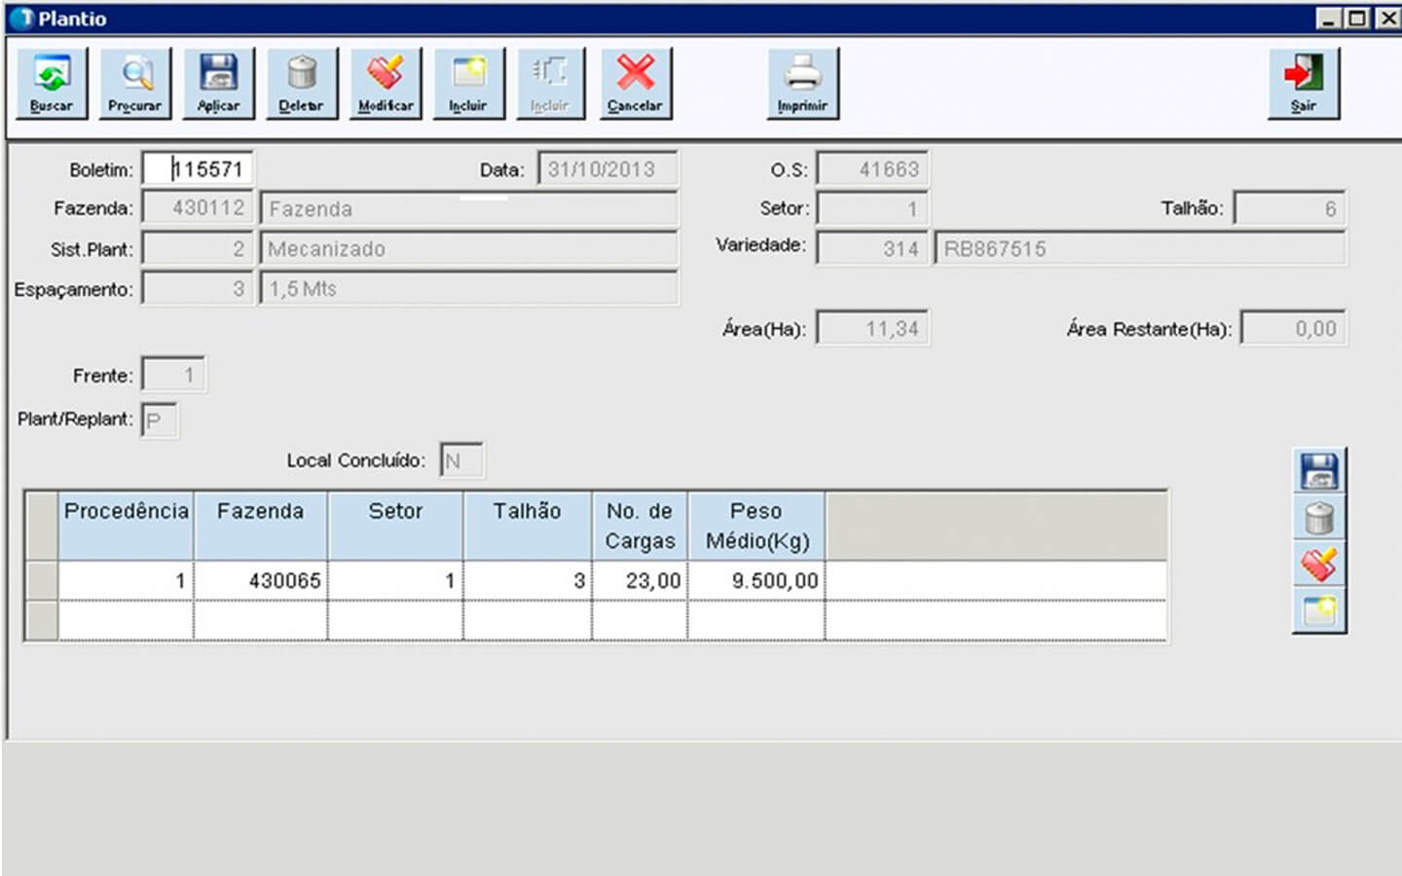The image size is (1402, 876).
Task: Select the empty second row header
Action: point(41,620)
